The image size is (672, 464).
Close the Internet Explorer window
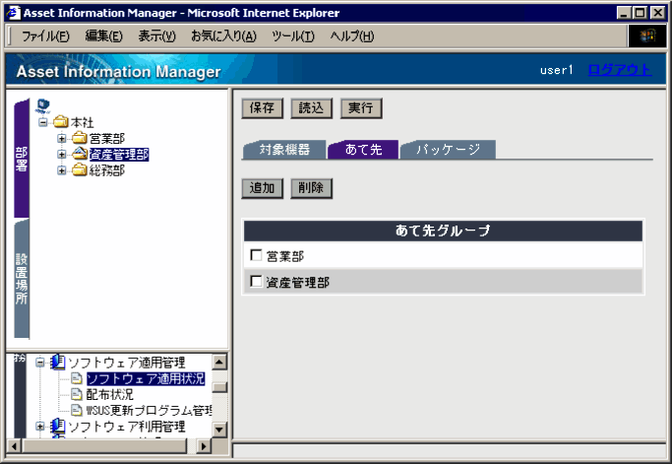click(657, 13)
